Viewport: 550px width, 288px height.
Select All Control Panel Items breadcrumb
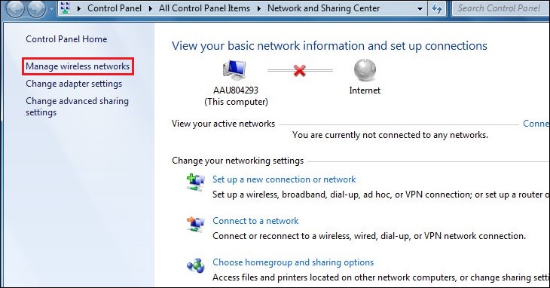point(204,8)
